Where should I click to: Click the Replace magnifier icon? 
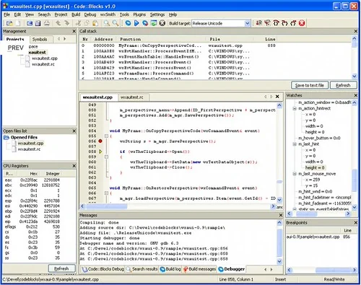pos(116,23)
